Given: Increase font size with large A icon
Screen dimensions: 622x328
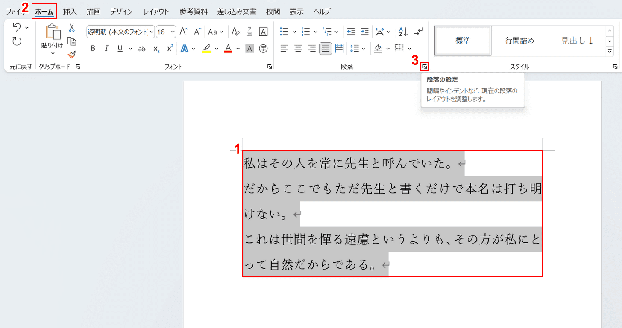Looking at the screenshot, I should click(183, 32).
